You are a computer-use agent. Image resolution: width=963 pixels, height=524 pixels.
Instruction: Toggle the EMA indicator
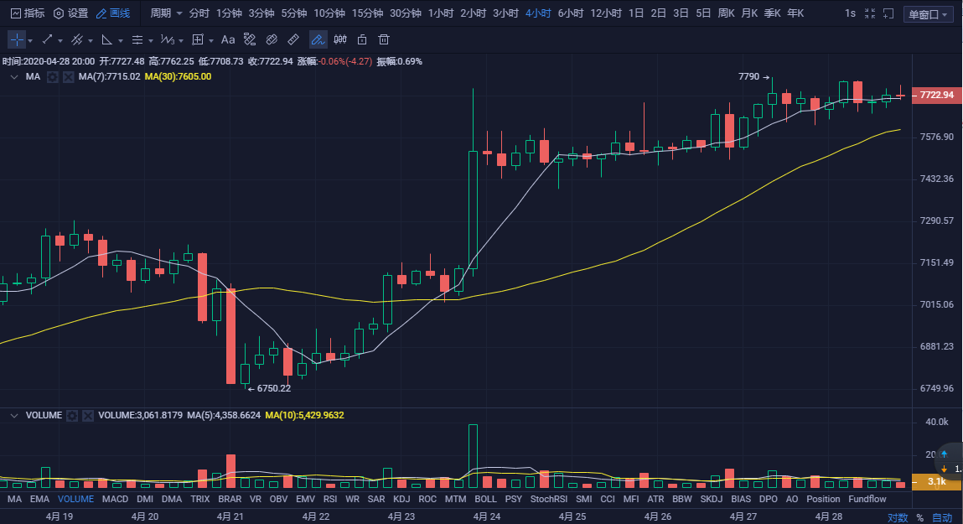point(39,499)
